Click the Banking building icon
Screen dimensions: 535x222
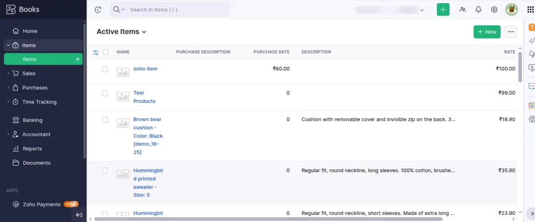click(x=16, y=120)
